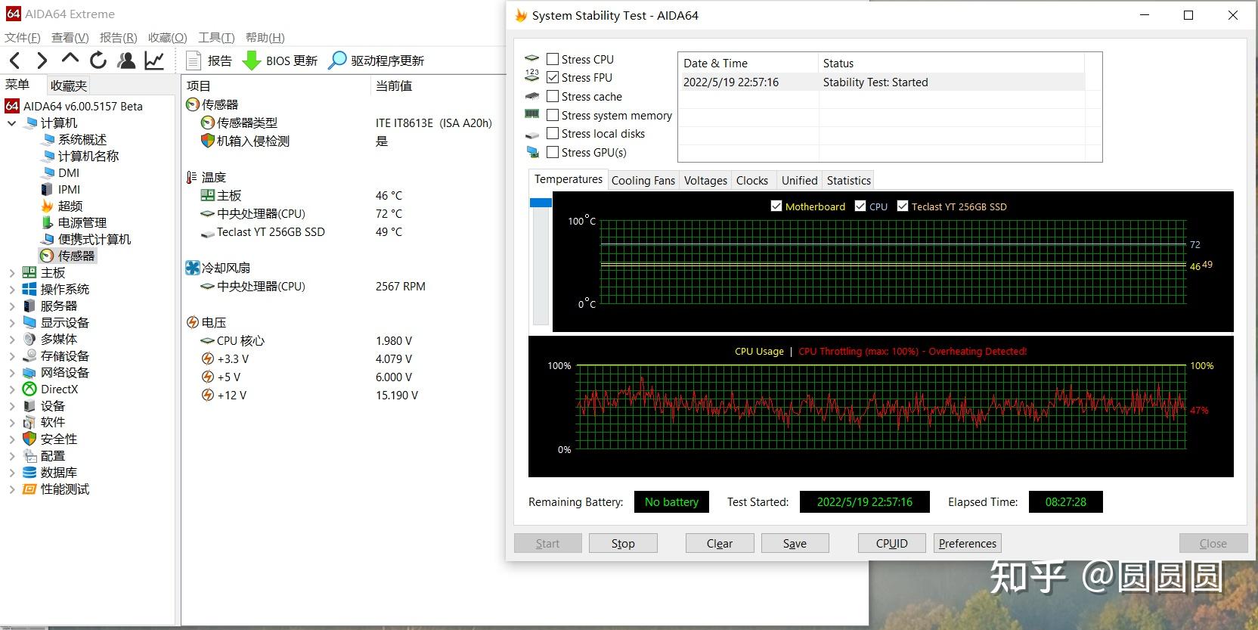Image resolution: width=1258 pixels, height=630 pixels.
Task: Enable Stress system memory checkbox
Action: tap(553, 115)
